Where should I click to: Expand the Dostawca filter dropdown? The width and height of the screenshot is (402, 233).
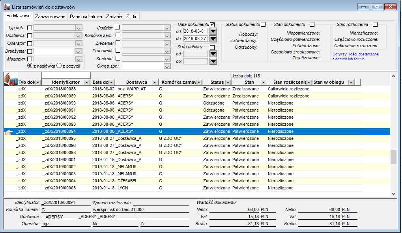coord(79,36)
